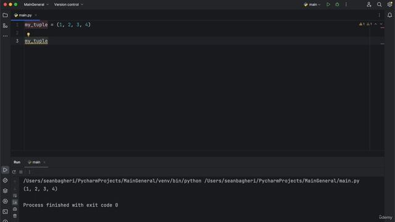Open more run actions in title bar
This screenshot has height=222, width=395.
pos(346,4)
